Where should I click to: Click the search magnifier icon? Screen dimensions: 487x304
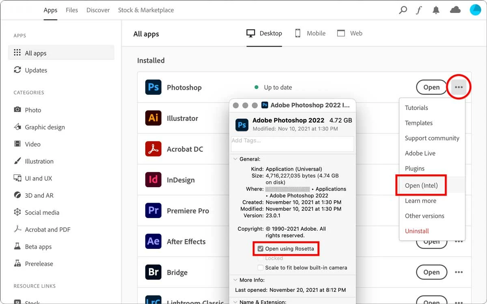pyautogui.click(x=403, y=10)
